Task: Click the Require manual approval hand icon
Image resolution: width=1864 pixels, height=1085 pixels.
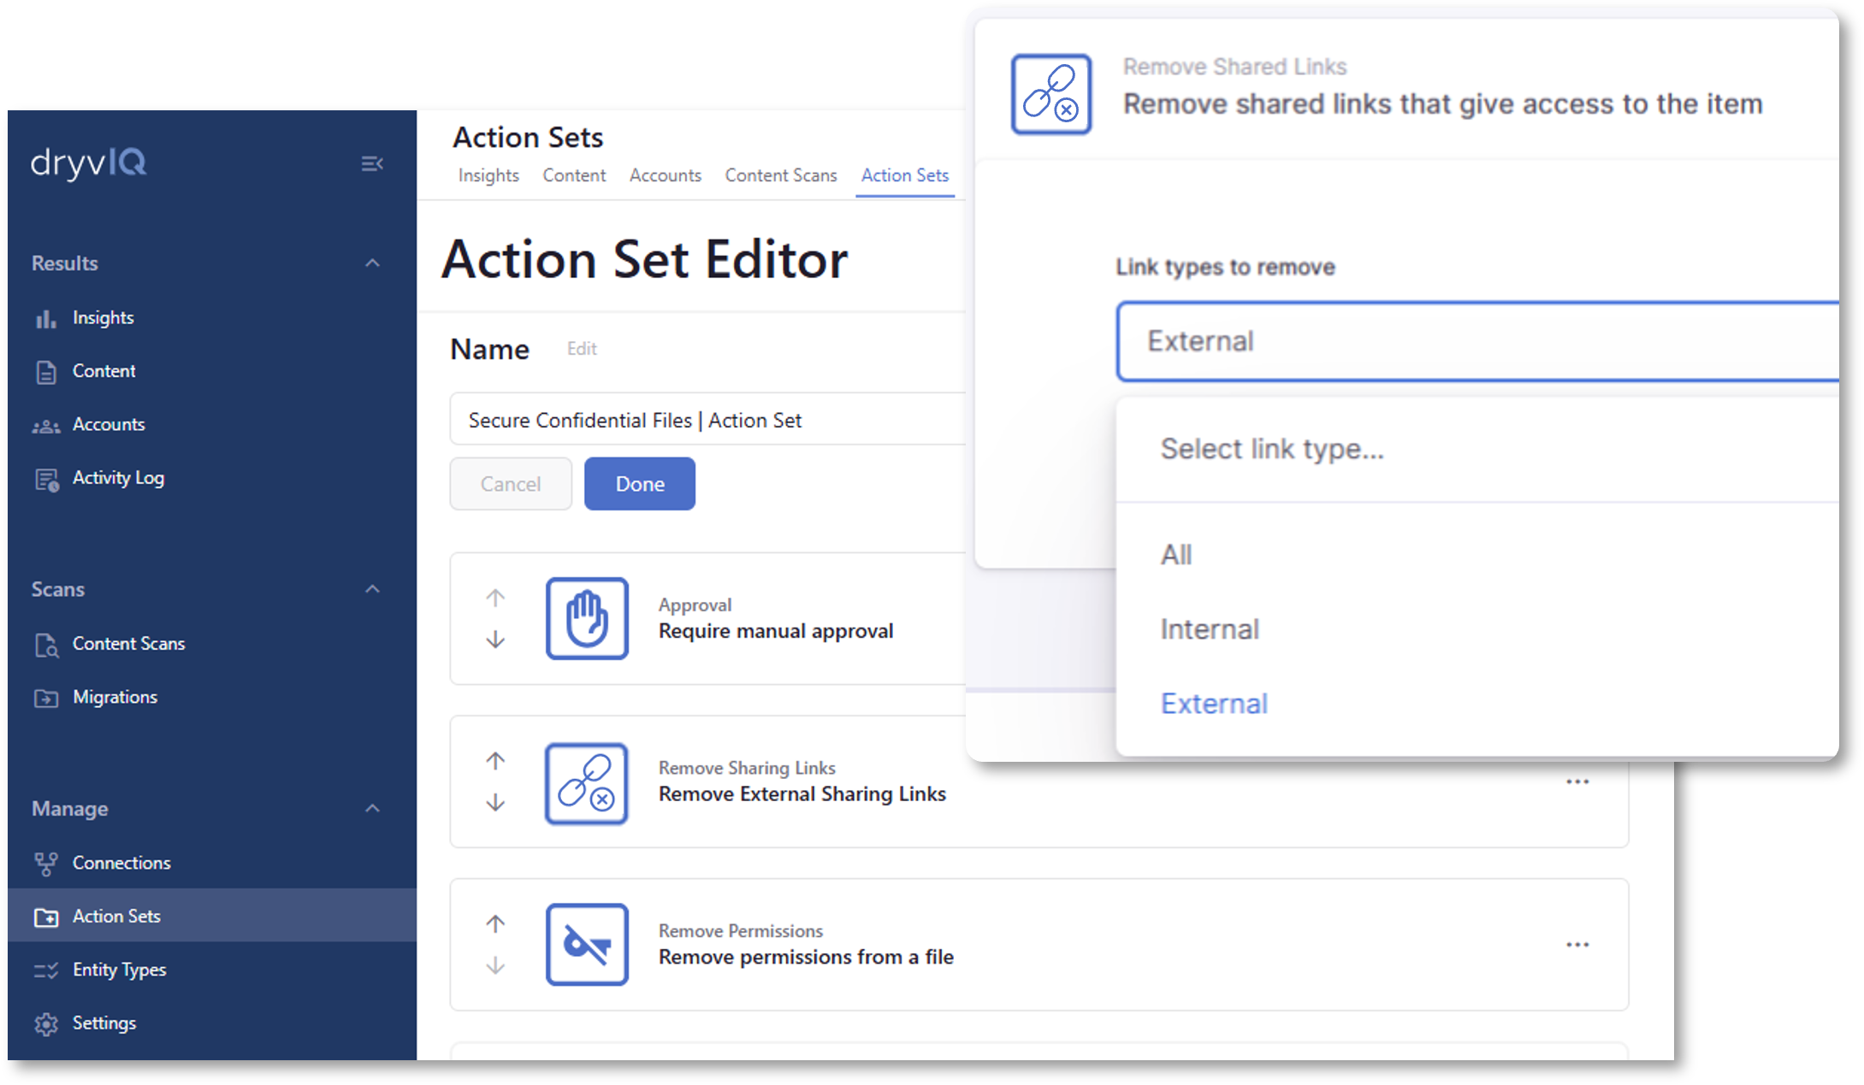Action: 587,618
